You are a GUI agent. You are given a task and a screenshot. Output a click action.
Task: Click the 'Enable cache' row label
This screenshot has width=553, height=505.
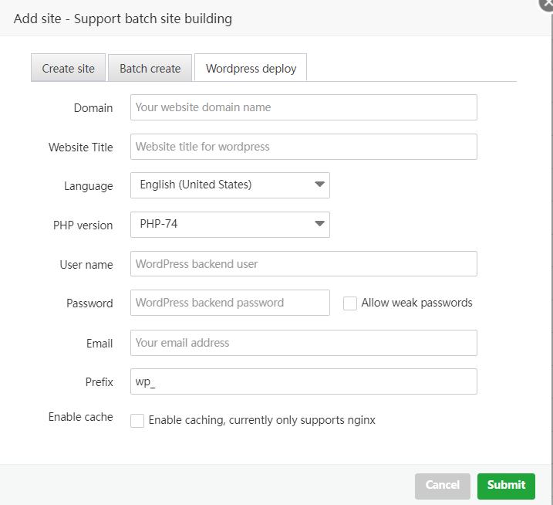tap(81, 417)
